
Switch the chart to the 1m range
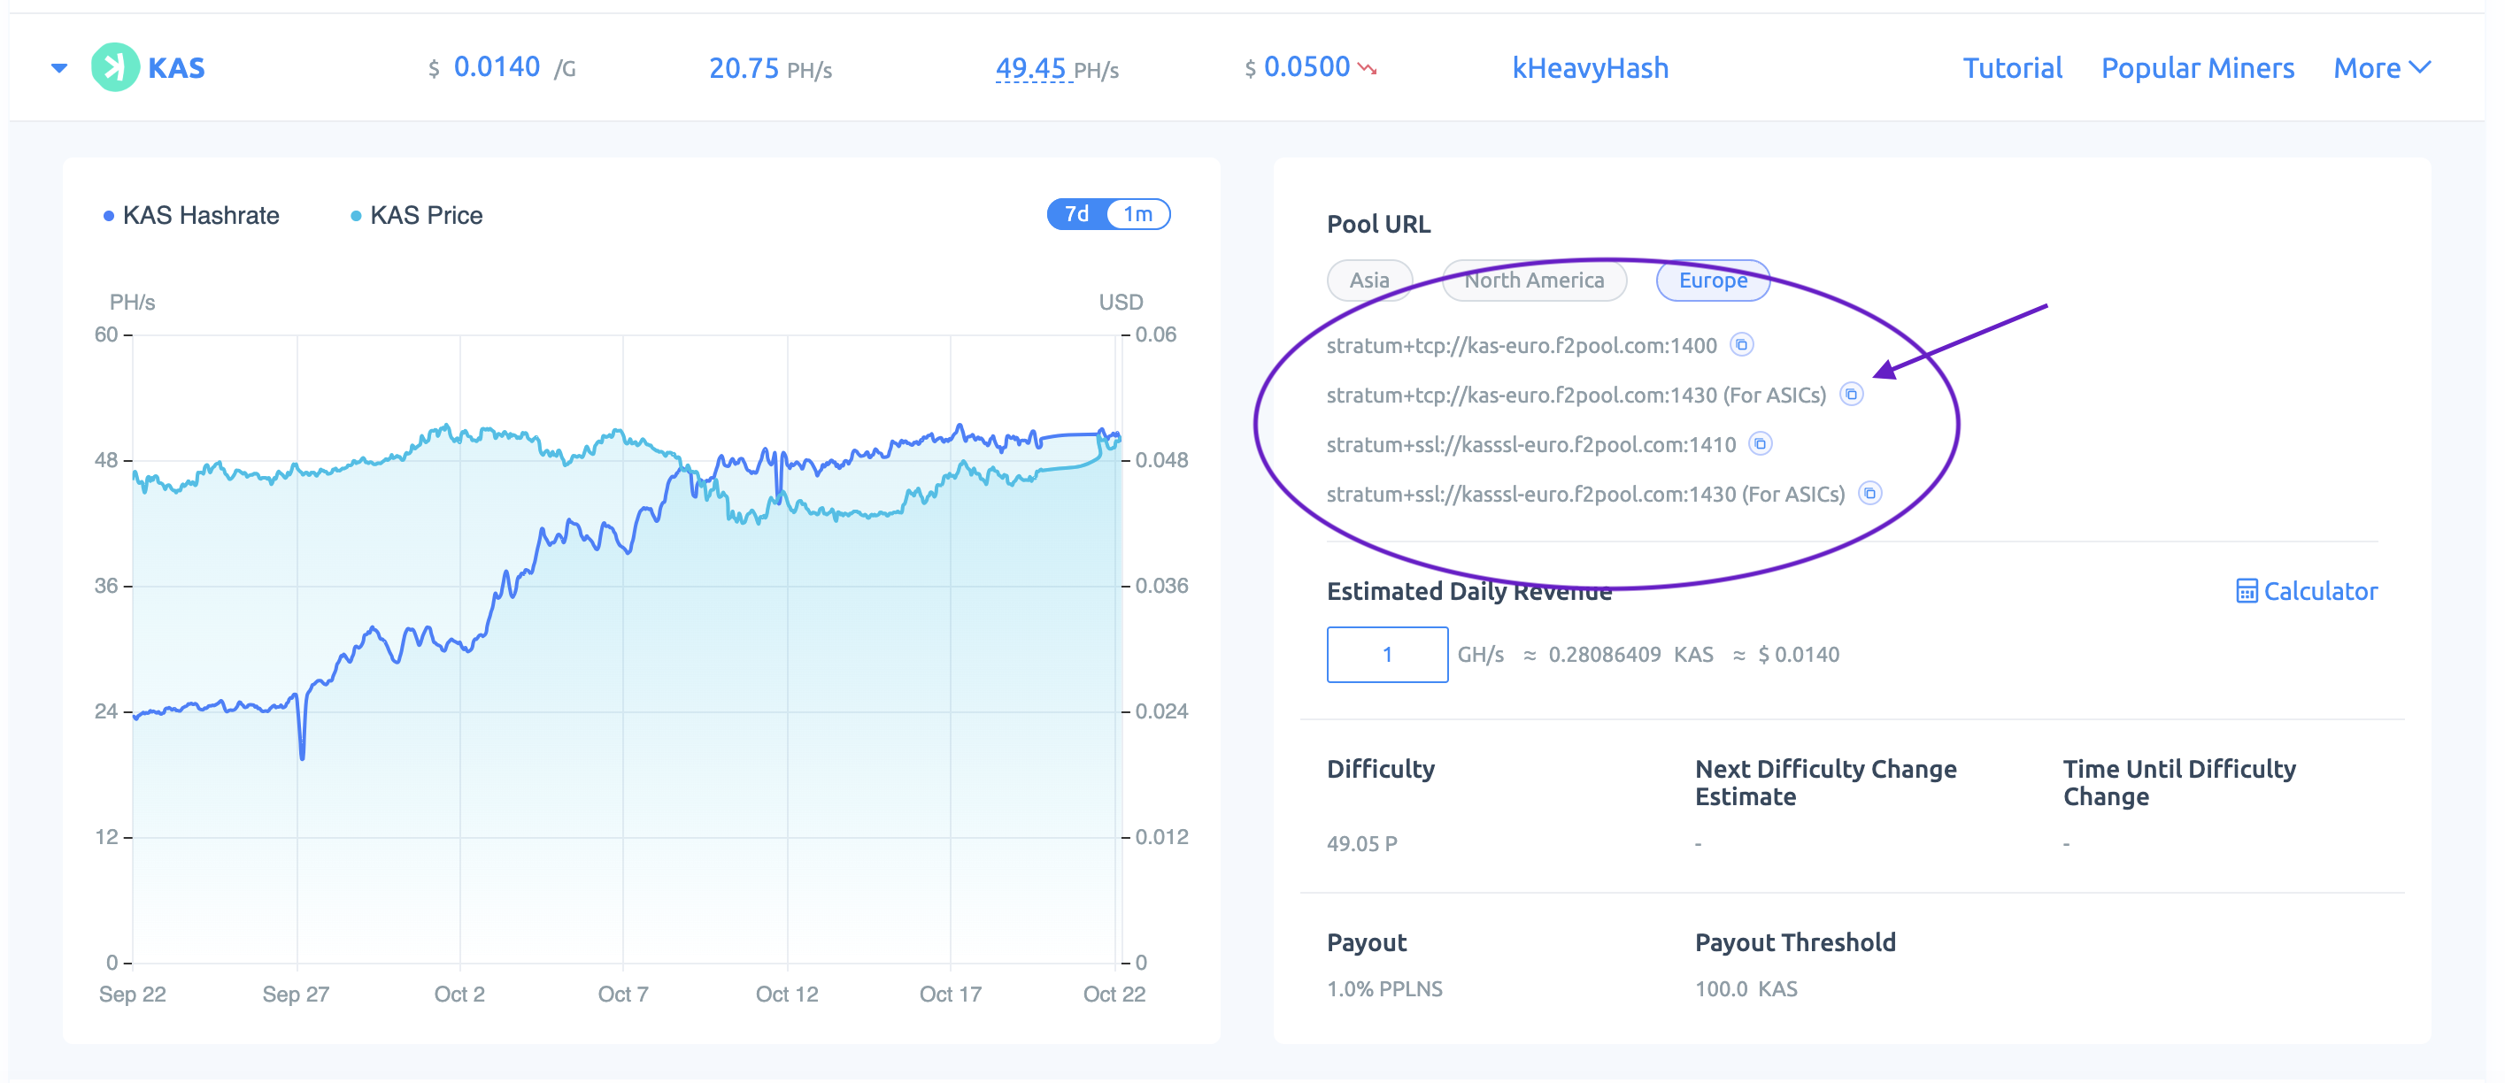tap(1137, 214)
